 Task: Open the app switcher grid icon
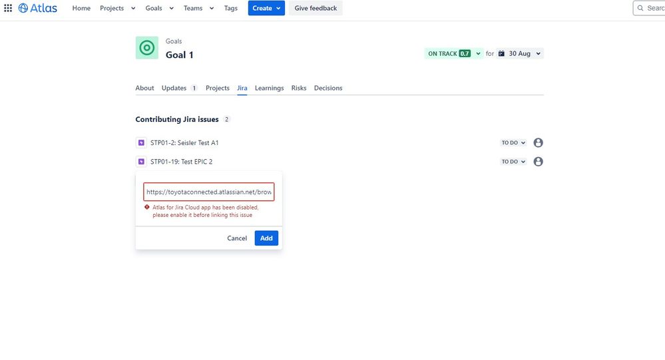click(x=8, y=8)
